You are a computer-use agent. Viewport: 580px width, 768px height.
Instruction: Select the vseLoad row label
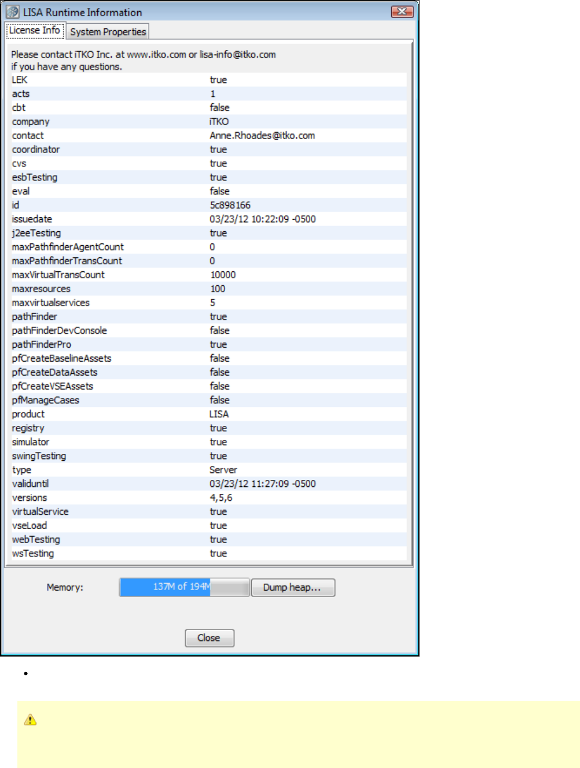click(x=30, y=525)
